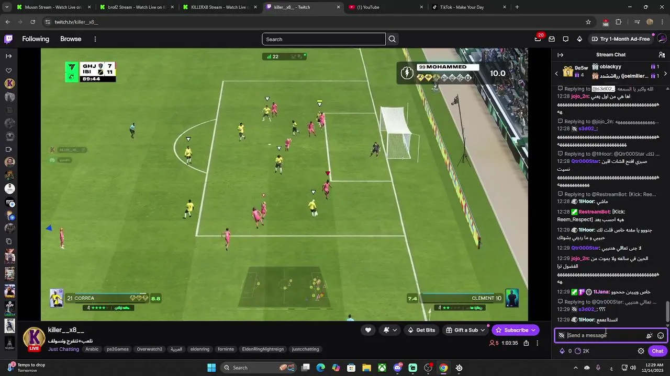This screenshot has width=670, height=376.
Task: Bookmark this page with star
Action: (588, 22)
